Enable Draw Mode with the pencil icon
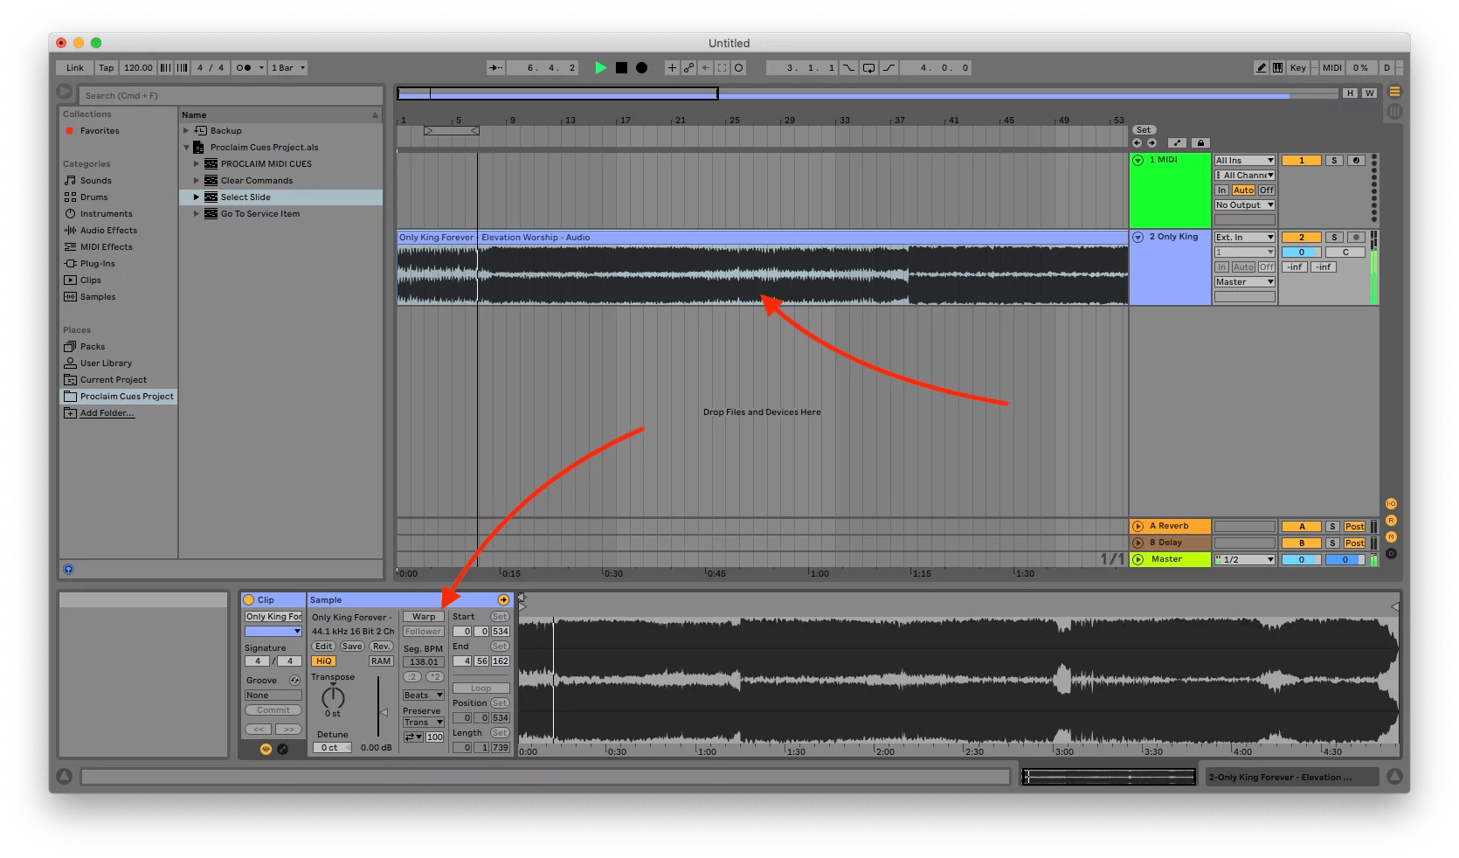 click(x=1261, y=67)
